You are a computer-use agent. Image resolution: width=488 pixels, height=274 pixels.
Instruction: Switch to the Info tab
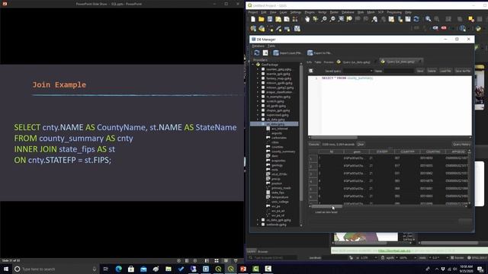(309, 62)
